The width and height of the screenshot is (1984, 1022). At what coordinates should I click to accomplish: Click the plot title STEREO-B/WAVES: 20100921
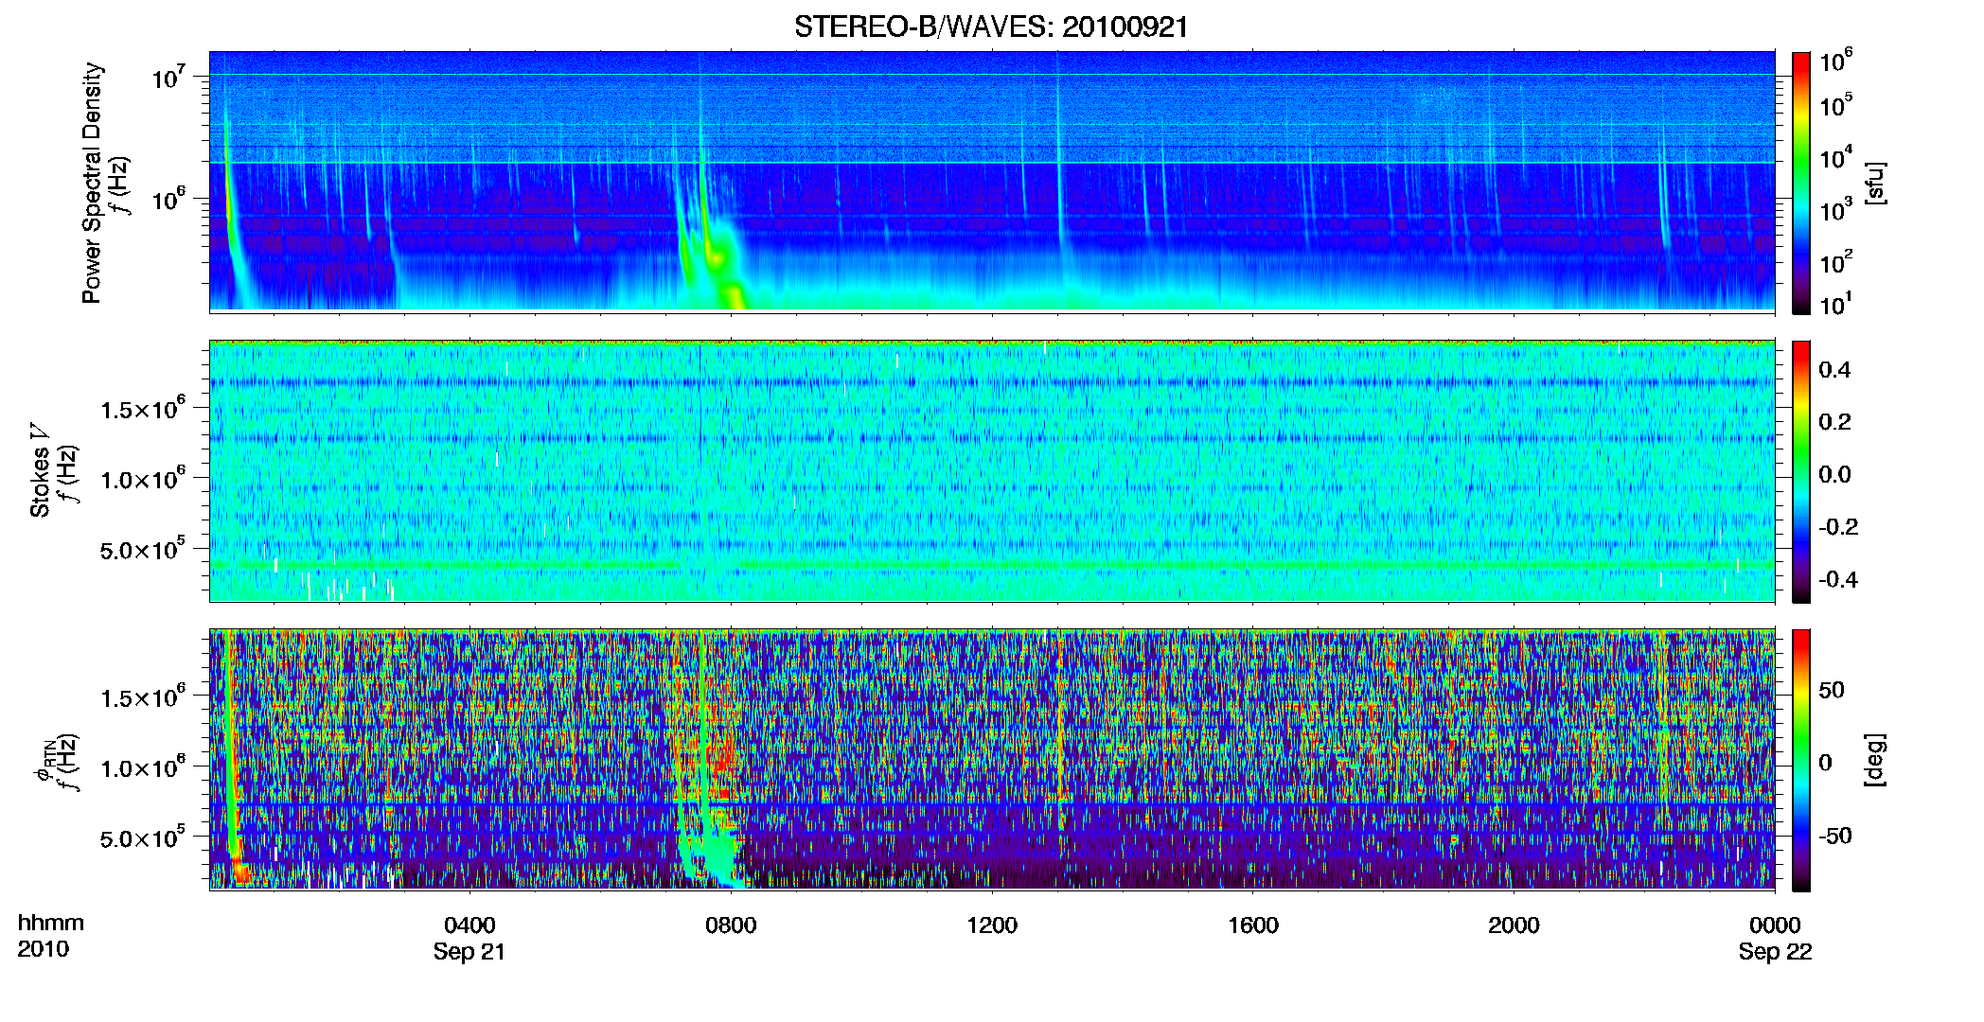pyautogui.click(x=991, y=26)
